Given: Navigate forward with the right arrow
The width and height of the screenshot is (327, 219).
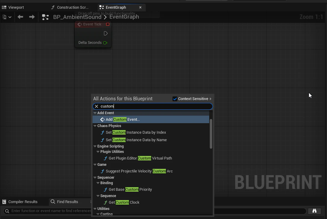Looking at the screenshot, I should [32, 17].
